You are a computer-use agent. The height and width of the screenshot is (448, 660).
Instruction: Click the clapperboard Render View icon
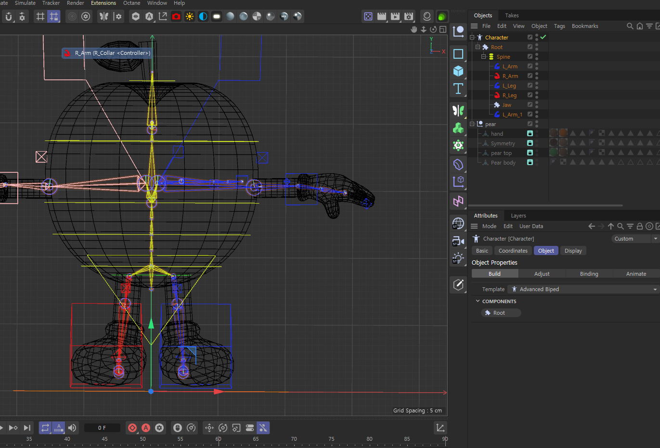[382, 17]
